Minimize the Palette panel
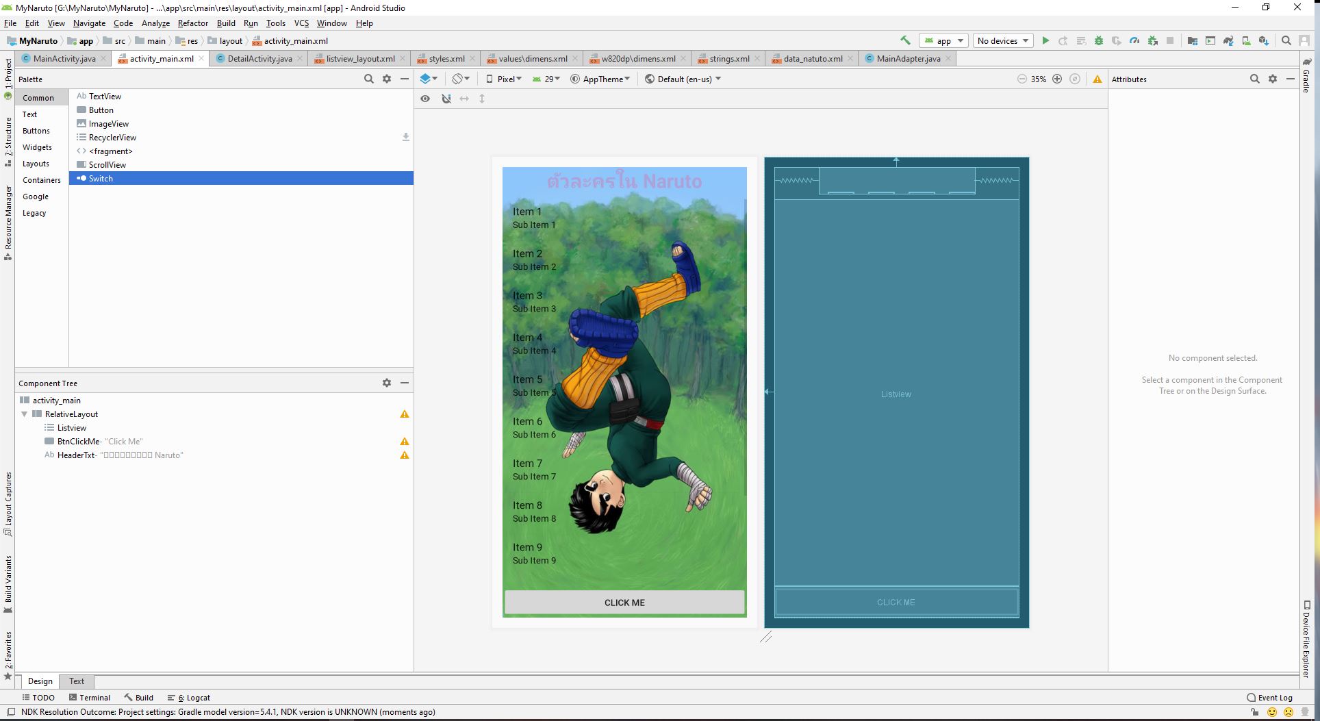1320x721 pixels. click(405, 79)
